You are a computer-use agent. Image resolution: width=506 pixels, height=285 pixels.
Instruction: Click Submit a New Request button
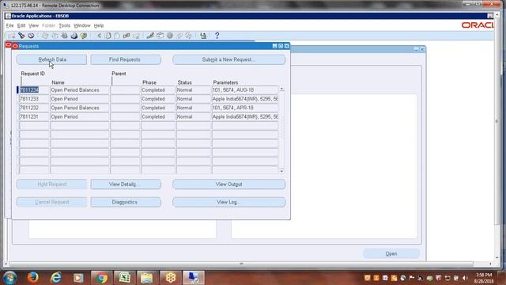point(228,59)
